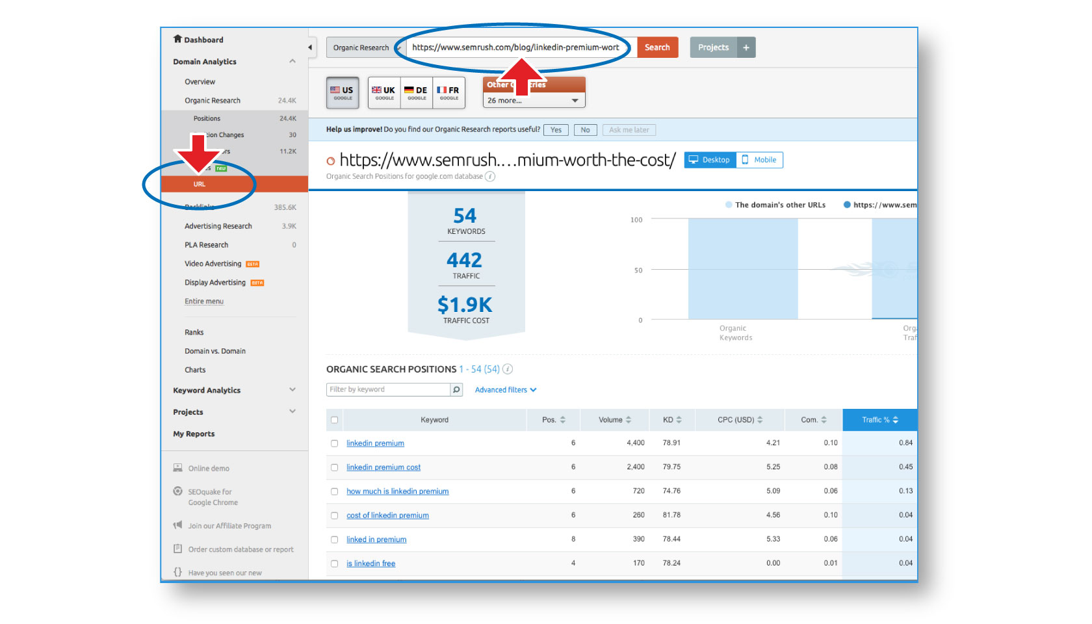Open Domain vs. Domain in sidebar

[x=215, y=351]
